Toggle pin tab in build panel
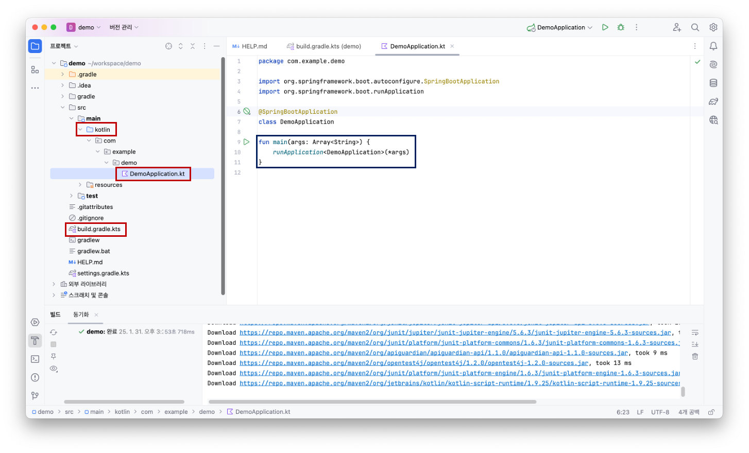This screenshot has height=453, width=749. point(54,356)
